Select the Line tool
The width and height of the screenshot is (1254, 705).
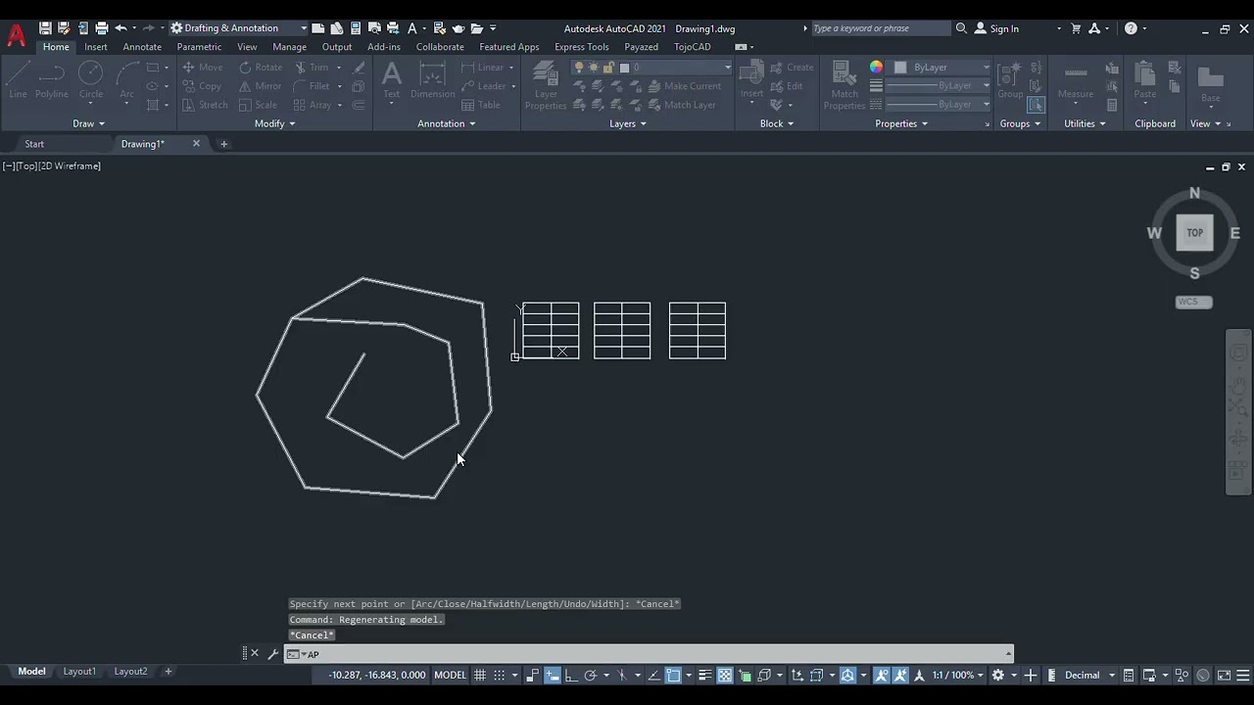[18, 80]
